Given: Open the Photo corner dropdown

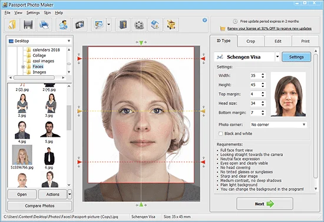Looking at the screenshot, I should click(x=279, y=125).
